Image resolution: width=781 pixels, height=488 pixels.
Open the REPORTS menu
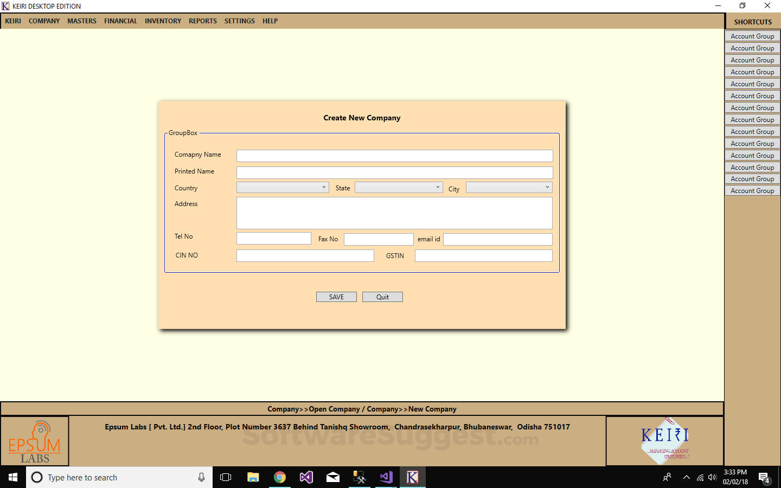(x=202, y=21)
